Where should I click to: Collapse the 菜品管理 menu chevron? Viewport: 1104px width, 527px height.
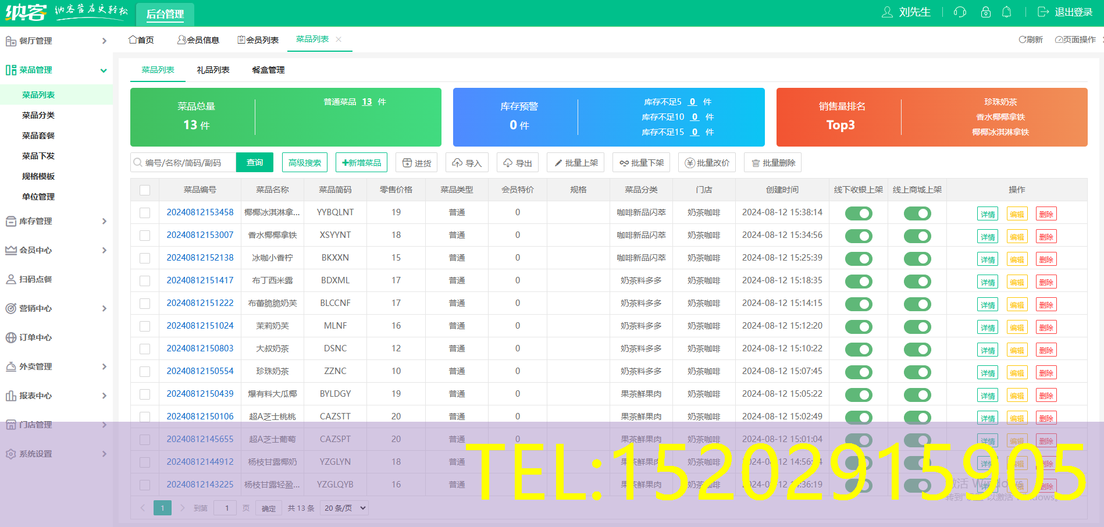click(104, 70)
